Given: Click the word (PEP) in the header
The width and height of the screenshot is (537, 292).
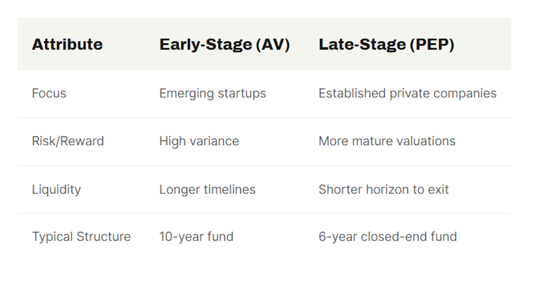Looking at the screenshot, I should 432,44.
